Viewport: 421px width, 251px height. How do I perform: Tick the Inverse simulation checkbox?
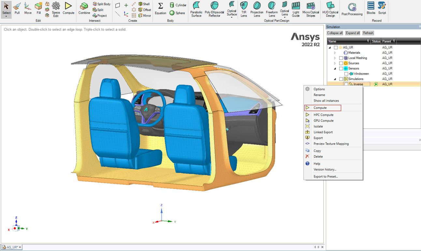pyautogui.click(x=346, y=84)
